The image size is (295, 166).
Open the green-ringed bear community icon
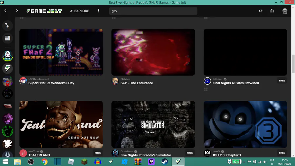[8, 131]
